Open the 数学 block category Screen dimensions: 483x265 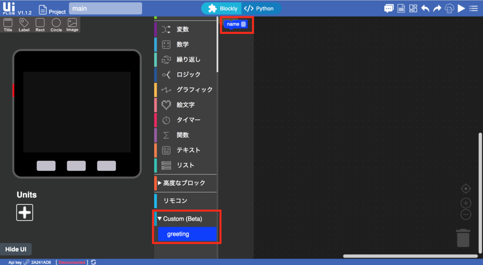coord(185,44)
